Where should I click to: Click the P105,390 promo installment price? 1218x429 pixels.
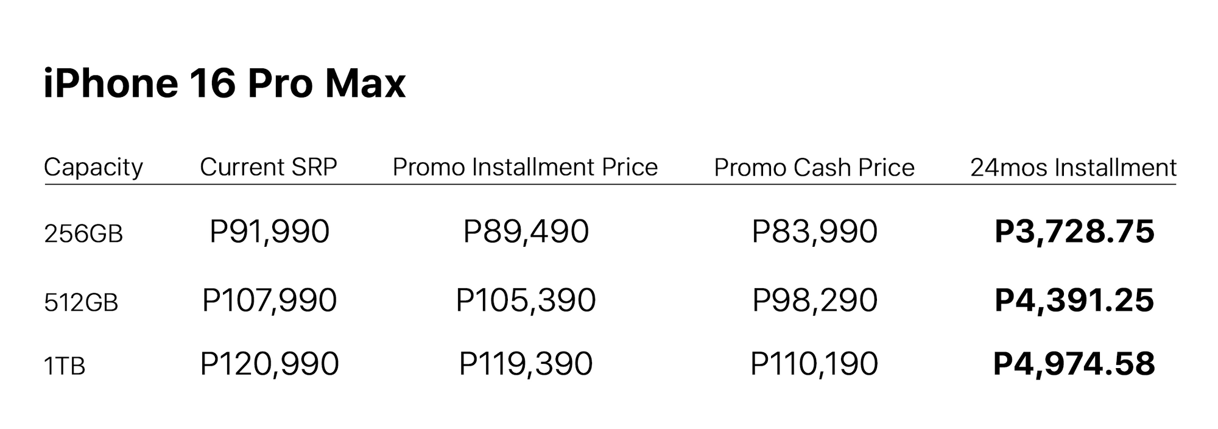pyautogui.click(x=526, y=300)
